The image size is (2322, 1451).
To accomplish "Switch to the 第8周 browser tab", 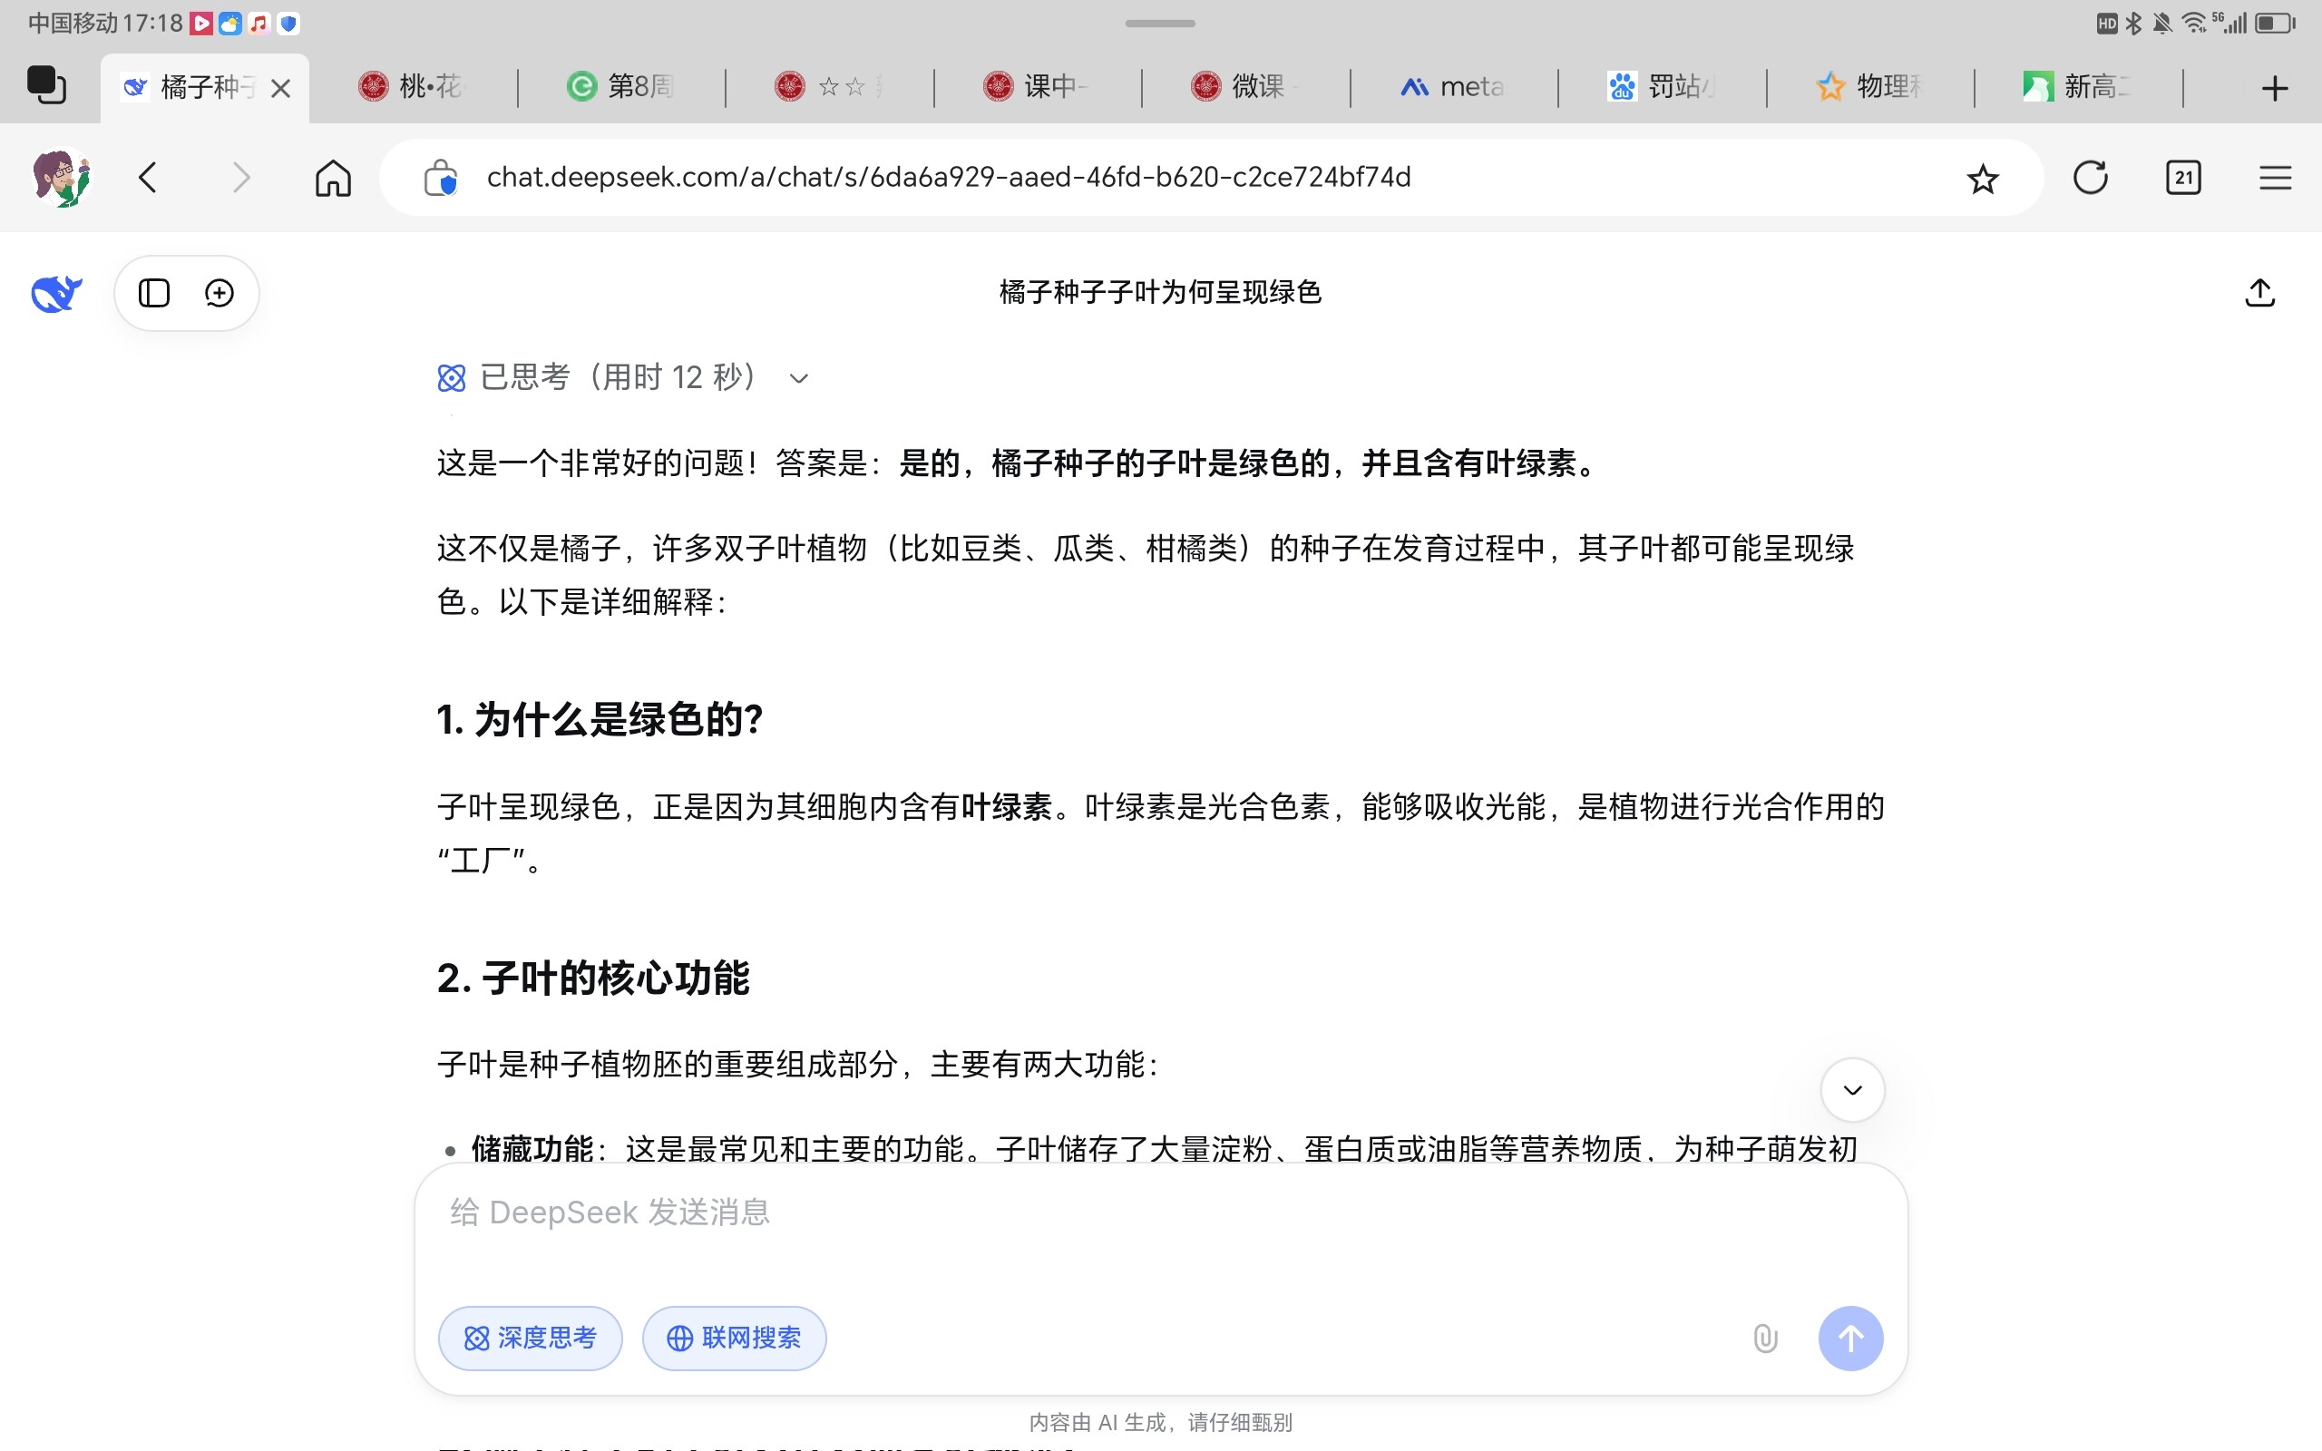I will coord(620,87).
